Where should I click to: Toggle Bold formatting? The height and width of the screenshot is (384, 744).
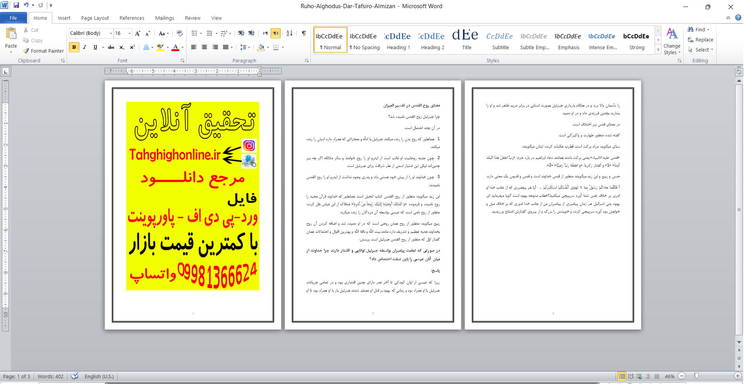(x=74, y=47)
